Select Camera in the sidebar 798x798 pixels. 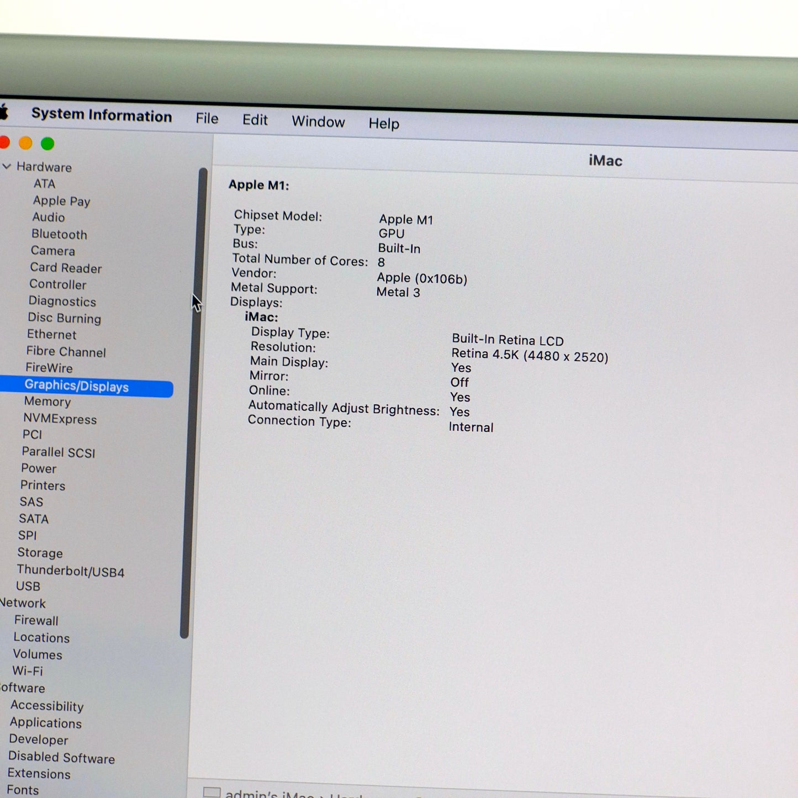click(x=52, y=251)
